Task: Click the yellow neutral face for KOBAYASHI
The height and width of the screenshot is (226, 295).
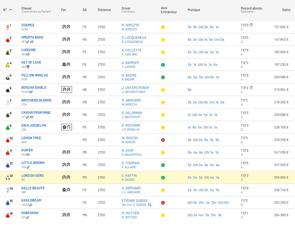Action: [163, 215]
